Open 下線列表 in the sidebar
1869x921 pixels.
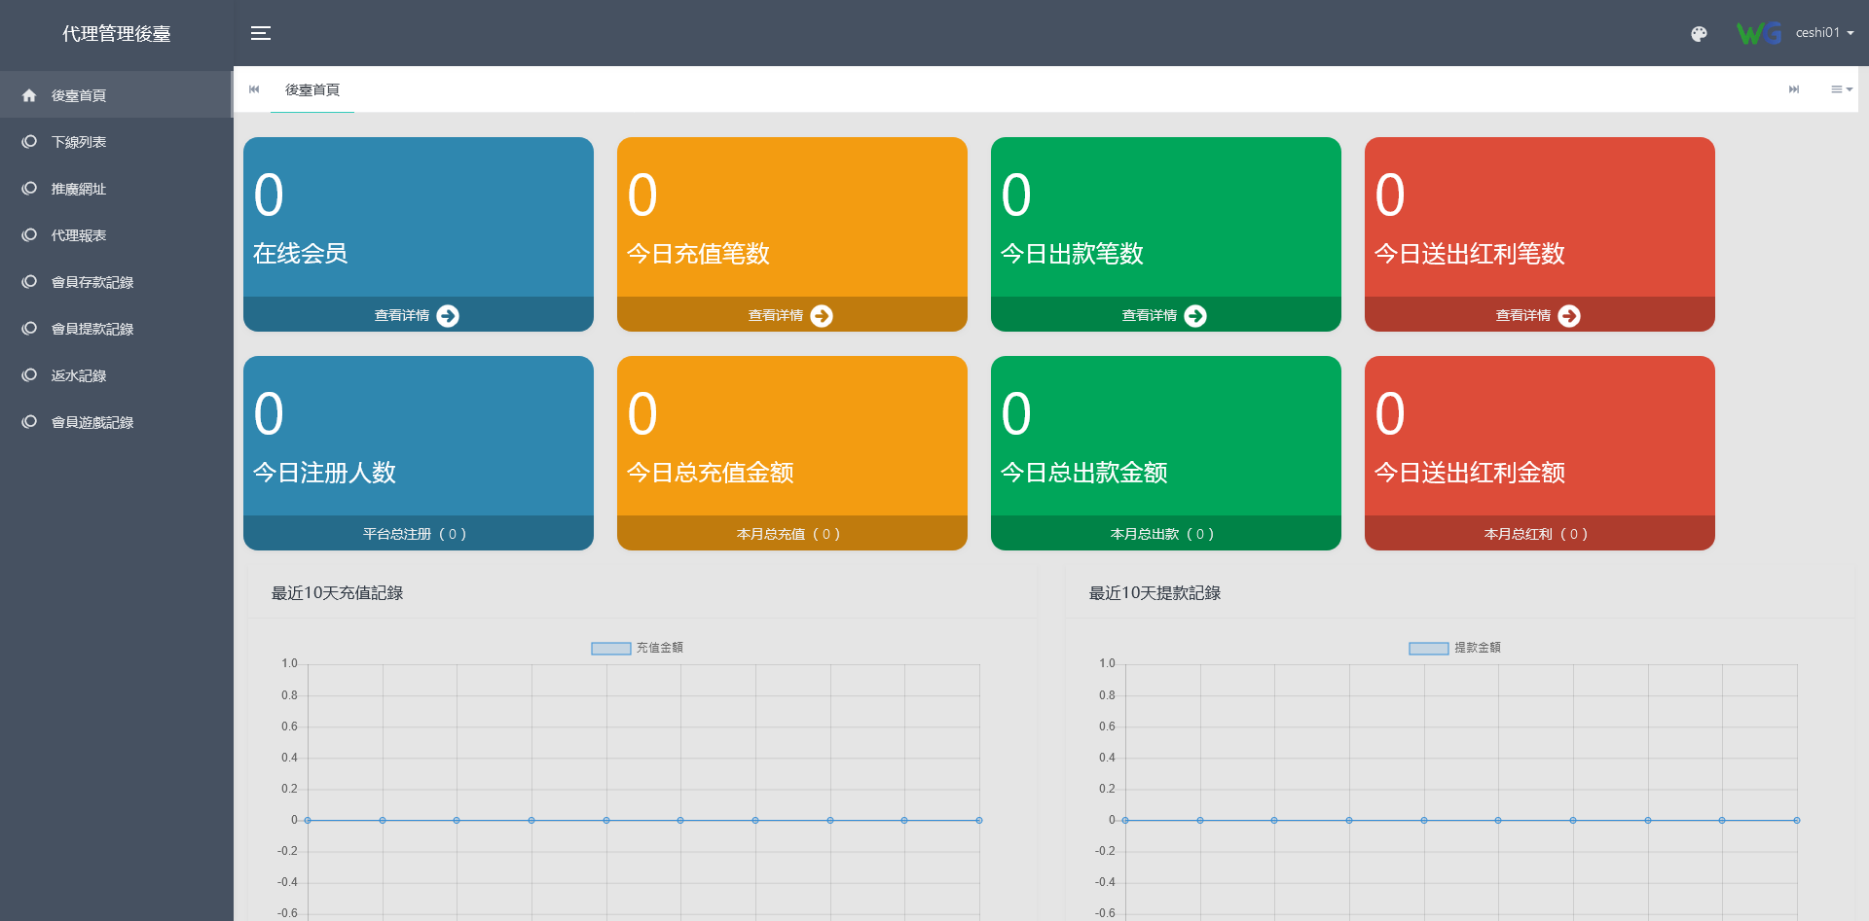click(x=79, y=142)
